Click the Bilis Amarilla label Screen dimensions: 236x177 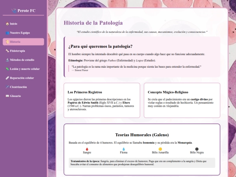160,153
